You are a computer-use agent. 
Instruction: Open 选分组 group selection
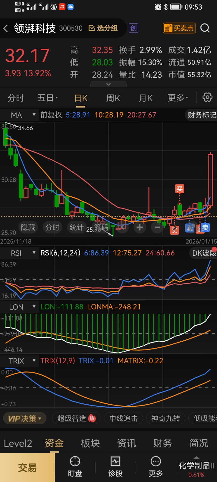[103, 28]
